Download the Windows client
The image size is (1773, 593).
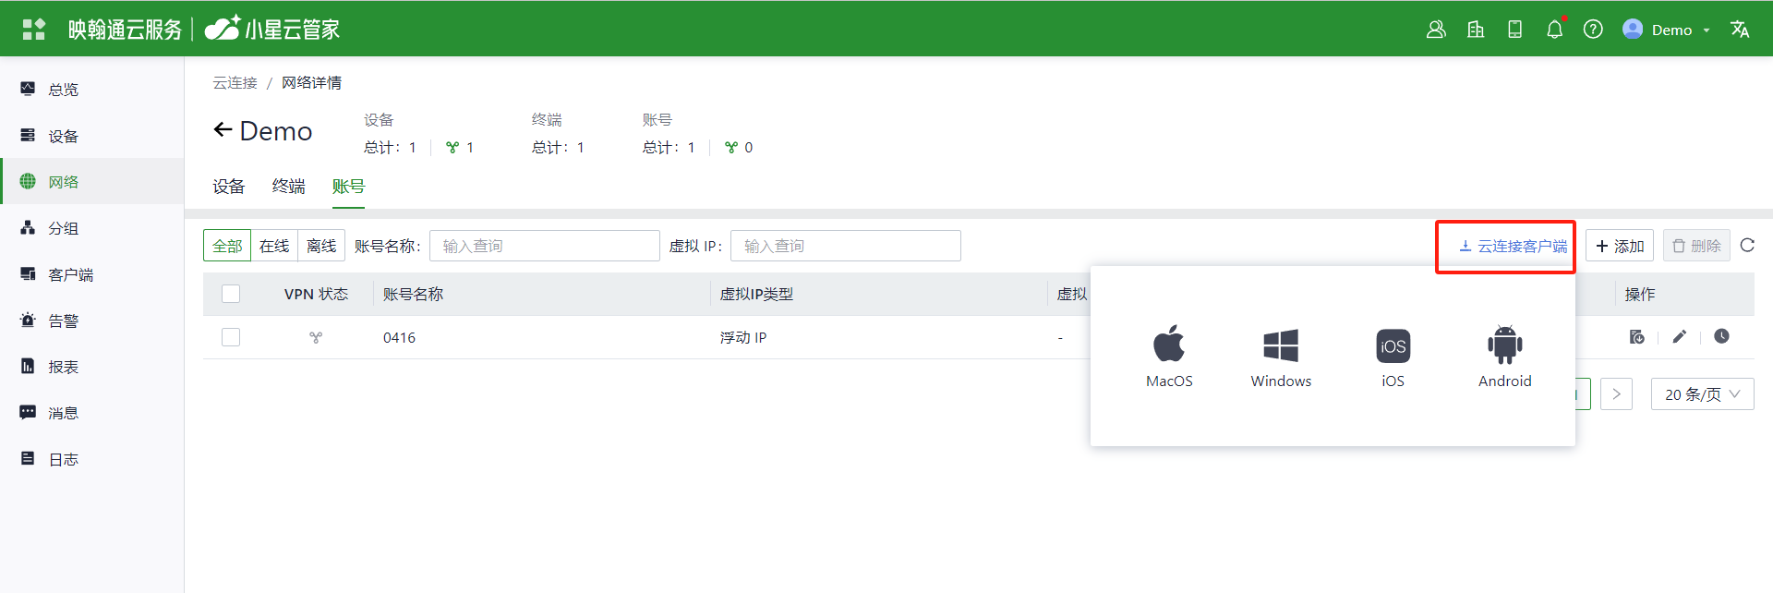(x=1281, y=357)
